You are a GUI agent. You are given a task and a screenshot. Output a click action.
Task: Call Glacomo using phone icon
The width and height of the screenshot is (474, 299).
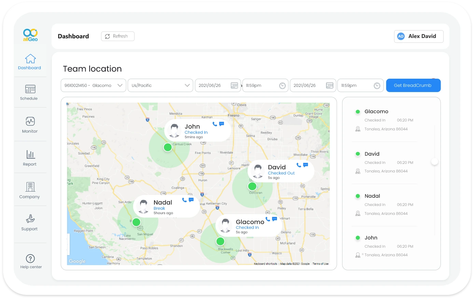tap(268, 219)
